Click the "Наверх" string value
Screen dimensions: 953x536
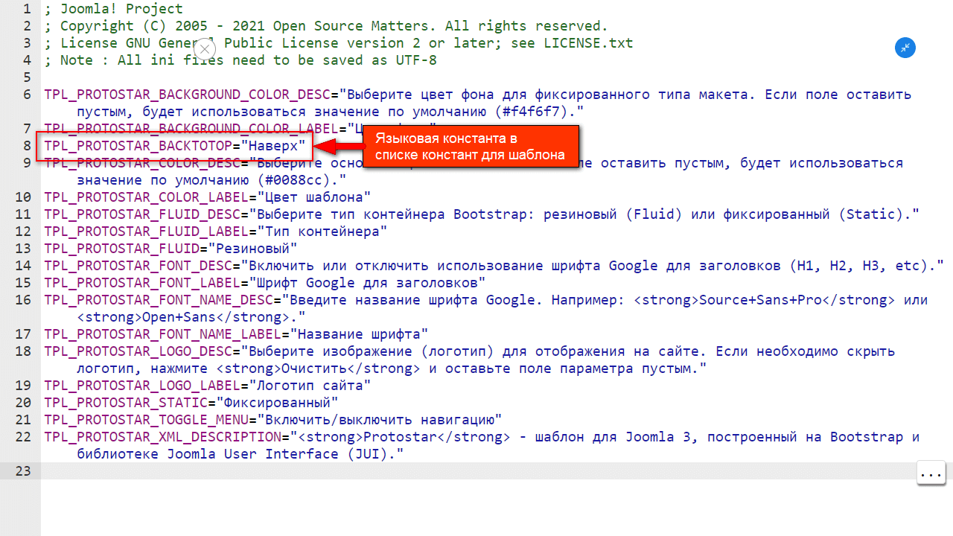point(277,146)
